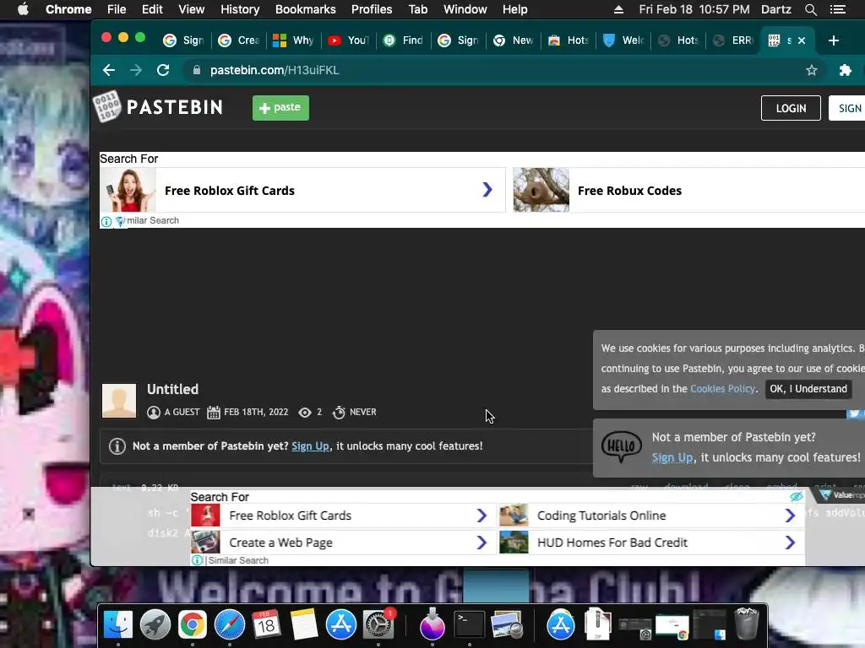The width and height of the screenshot is (865, 648).
Task: Close the active Pastebin tab
Action: pos(802,40)
